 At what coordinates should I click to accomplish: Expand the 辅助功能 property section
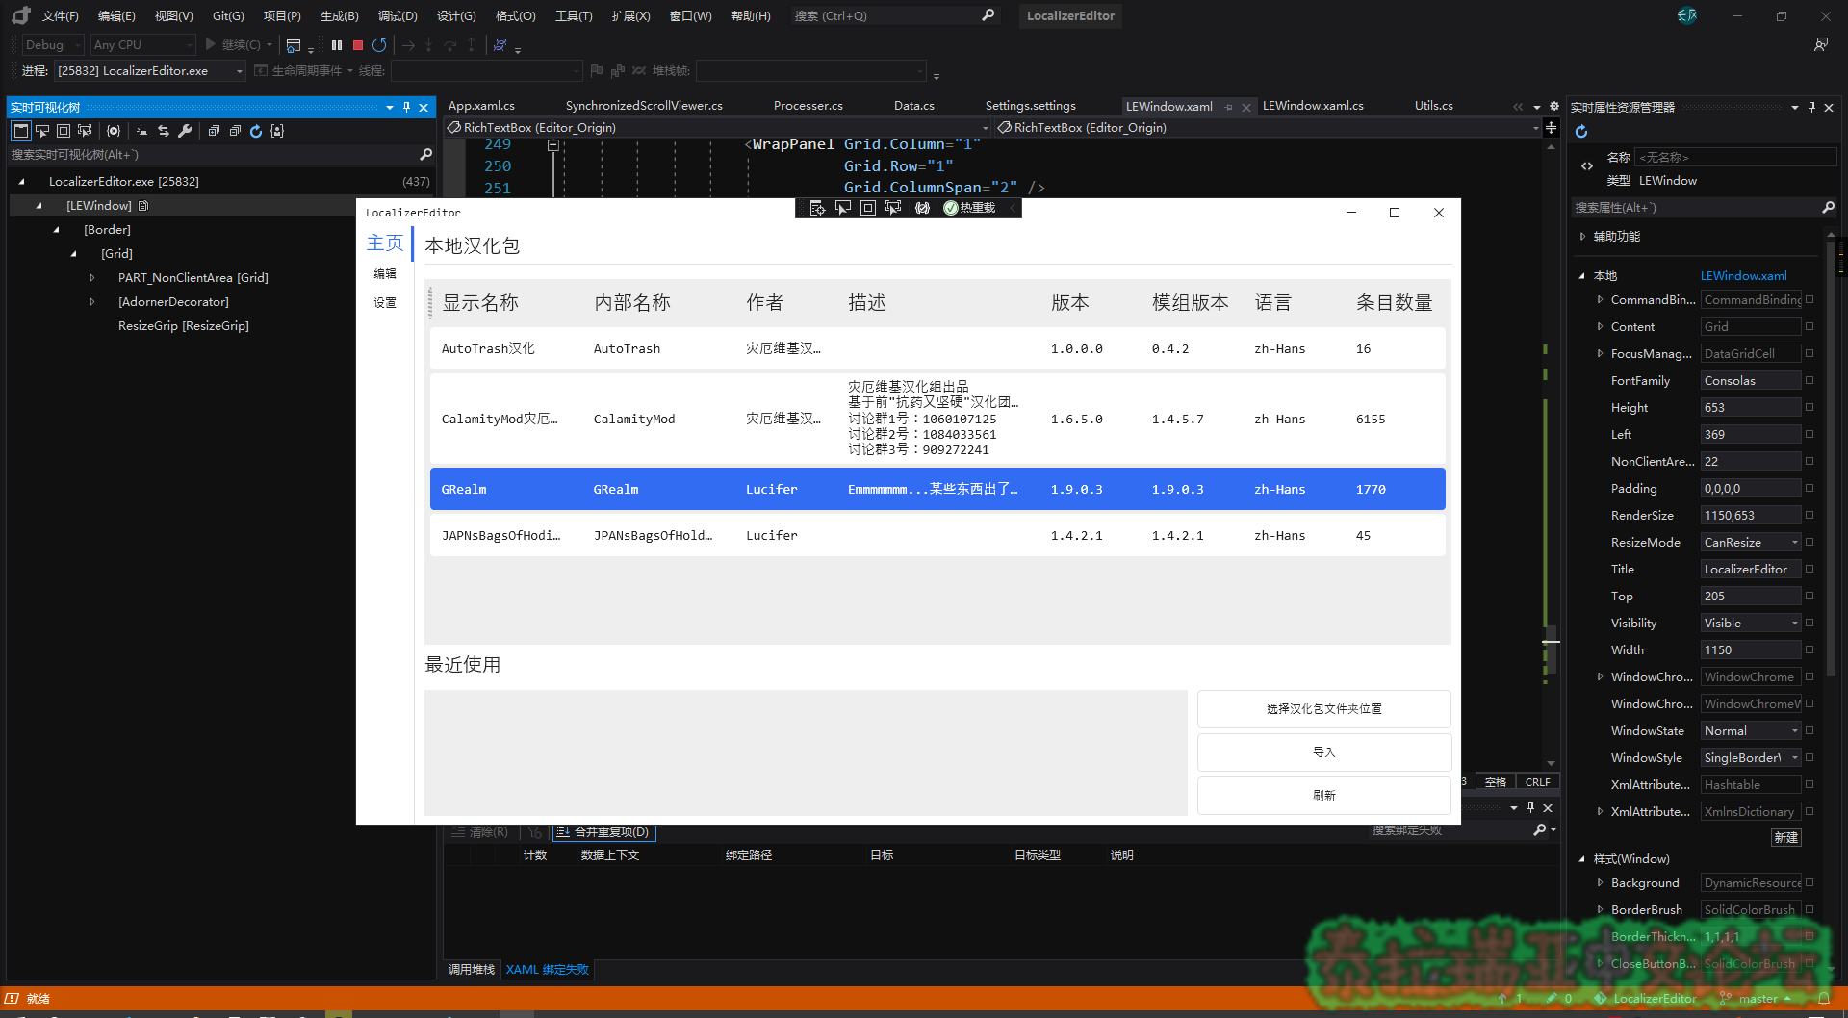pyautogui.click(x=1583, y=237)
